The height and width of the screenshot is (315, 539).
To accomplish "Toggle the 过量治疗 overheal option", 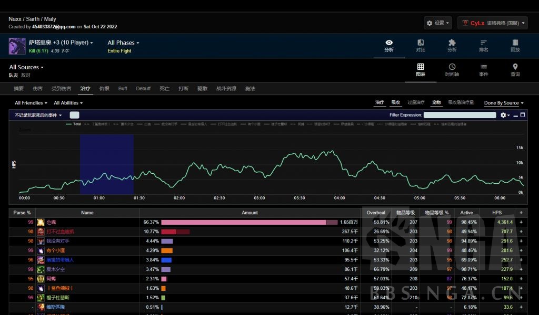I will pos(416,103).
